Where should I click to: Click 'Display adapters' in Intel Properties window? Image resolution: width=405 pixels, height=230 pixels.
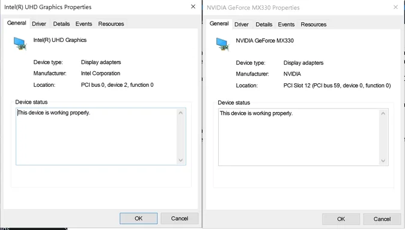point(101,62)
